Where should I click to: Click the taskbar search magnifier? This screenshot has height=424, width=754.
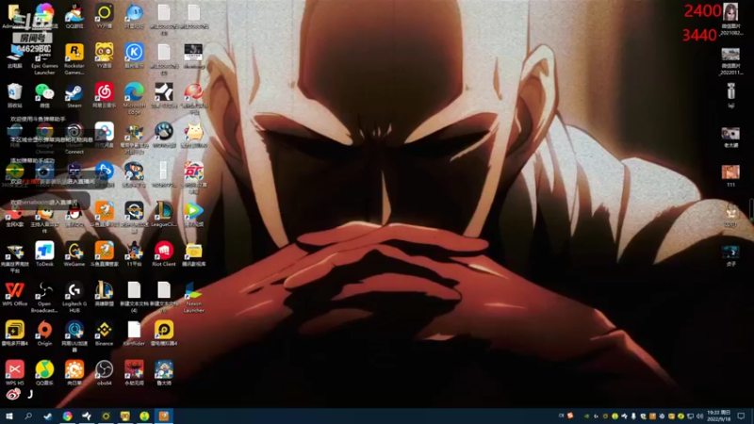point(28,416)
